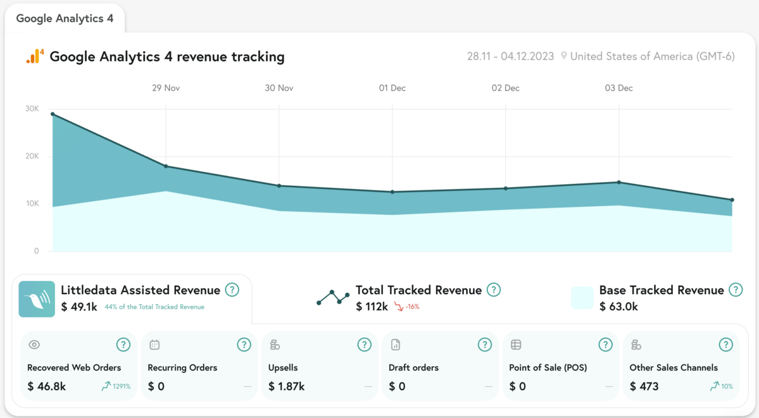Click the $ 473 value
Screen dimensions: 759x418
tap(644, 386)
